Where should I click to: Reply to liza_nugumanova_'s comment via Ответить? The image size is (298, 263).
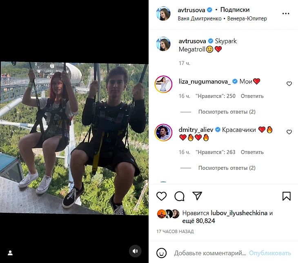click(x=252, y=96)
